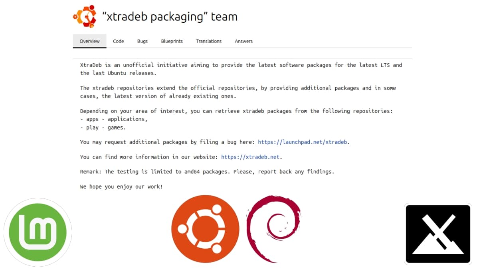Click the orange gear on the team logo
The width and height of the screenshot is (479, 269).
coord(75,18)
